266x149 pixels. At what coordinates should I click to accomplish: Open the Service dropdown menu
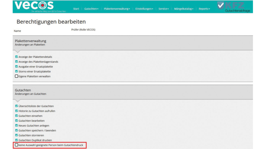click(164, 9)
